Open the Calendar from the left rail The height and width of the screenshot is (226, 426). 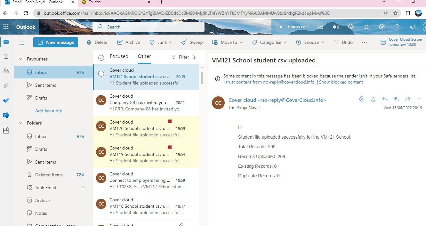(6, 56)
